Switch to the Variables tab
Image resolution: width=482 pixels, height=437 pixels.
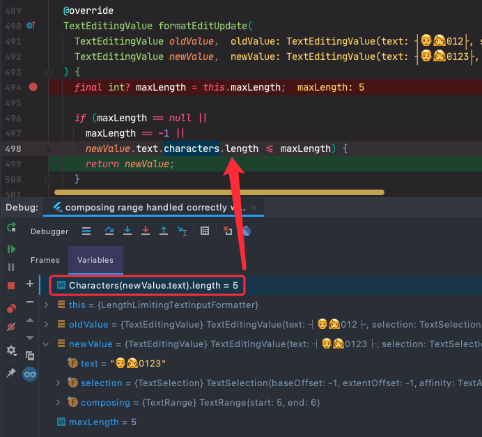[x=95, y=260]
